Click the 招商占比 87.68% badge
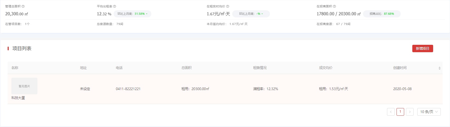Image resolution: width=450 pixels, height=127 pixels. pyautogui.click(x=382, y=14)
